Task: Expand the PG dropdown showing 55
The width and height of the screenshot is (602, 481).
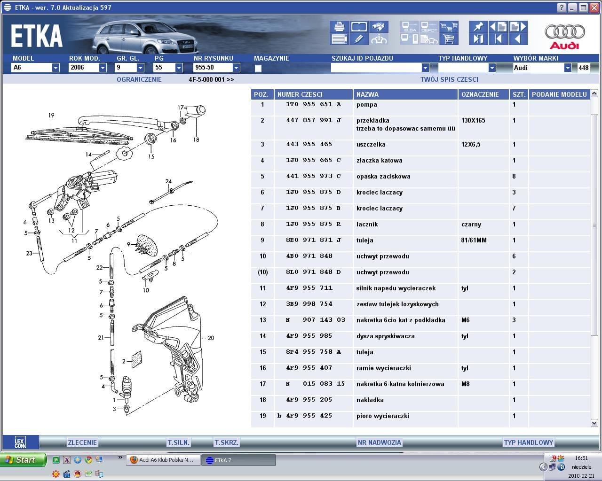Action: click(179, 68)
